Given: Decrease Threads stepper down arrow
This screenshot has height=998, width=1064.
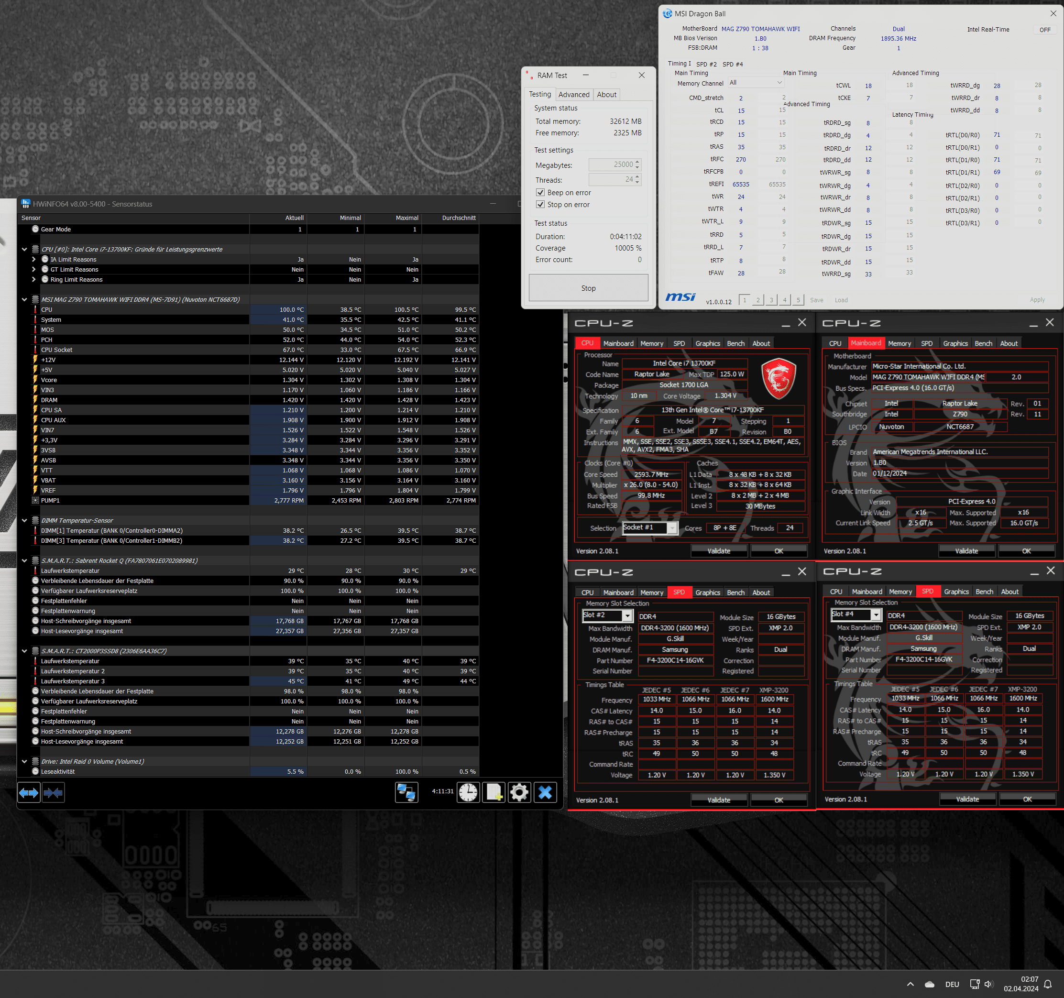Looking at the screenshot, I should [x=637, y=183].
